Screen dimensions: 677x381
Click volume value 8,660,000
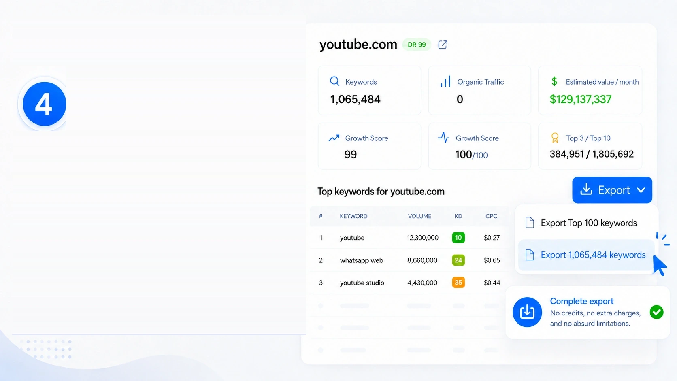click(x=422, y=260)
